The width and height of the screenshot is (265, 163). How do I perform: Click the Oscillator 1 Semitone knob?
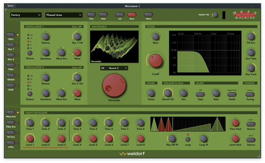[46, 52]
